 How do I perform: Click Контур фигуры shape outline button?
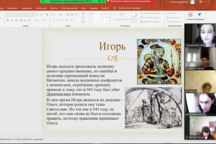click(150, 17)
